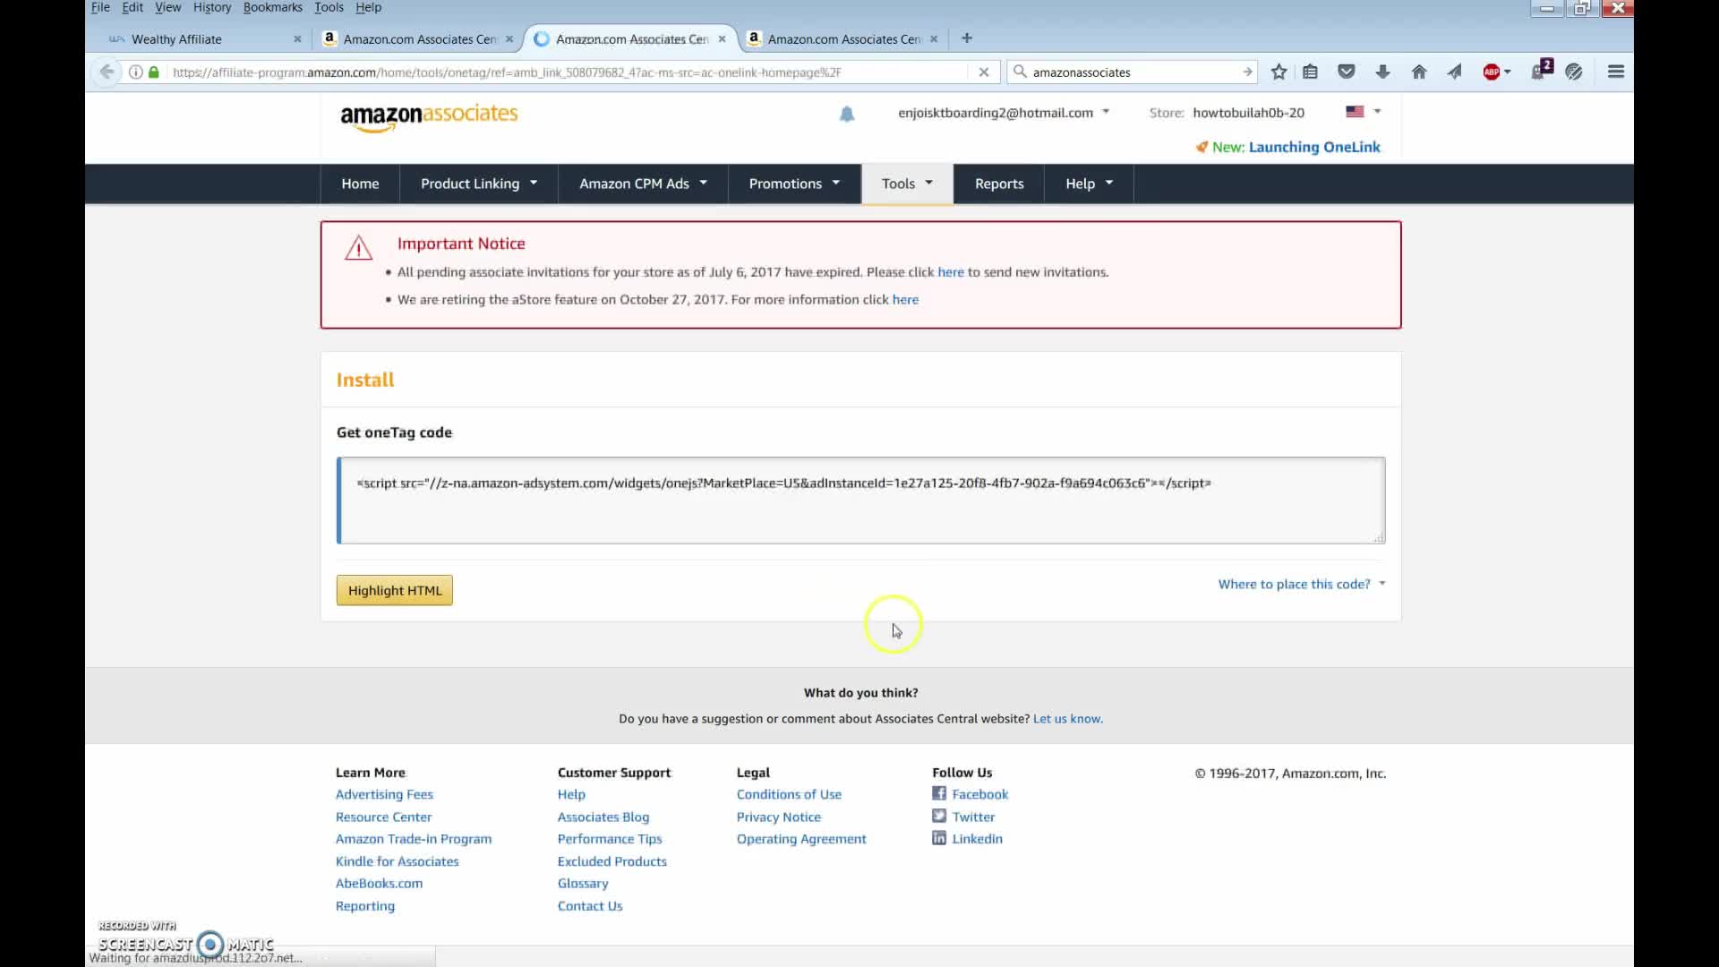Click the LinkedIn icon in Follow Us

(939, 838)
